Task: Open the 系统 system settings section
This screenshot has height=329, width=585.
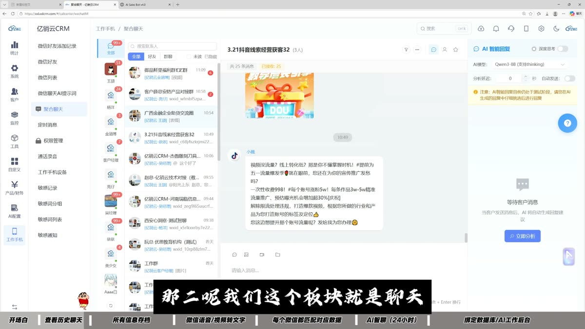Action: coord(15,71)
